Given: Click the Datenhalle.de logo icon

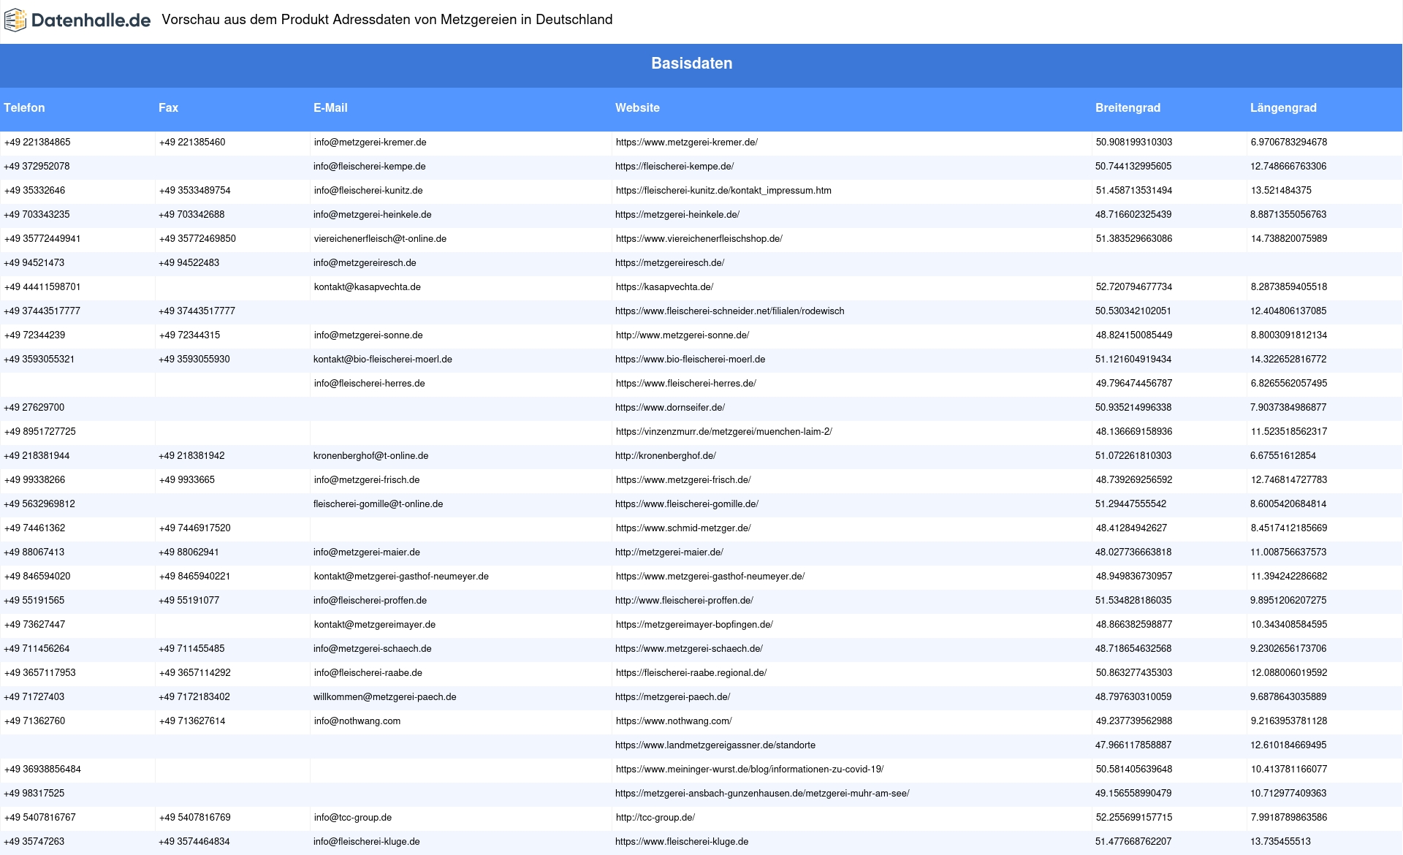Looking at the screenshot, I should coord(15,20).
